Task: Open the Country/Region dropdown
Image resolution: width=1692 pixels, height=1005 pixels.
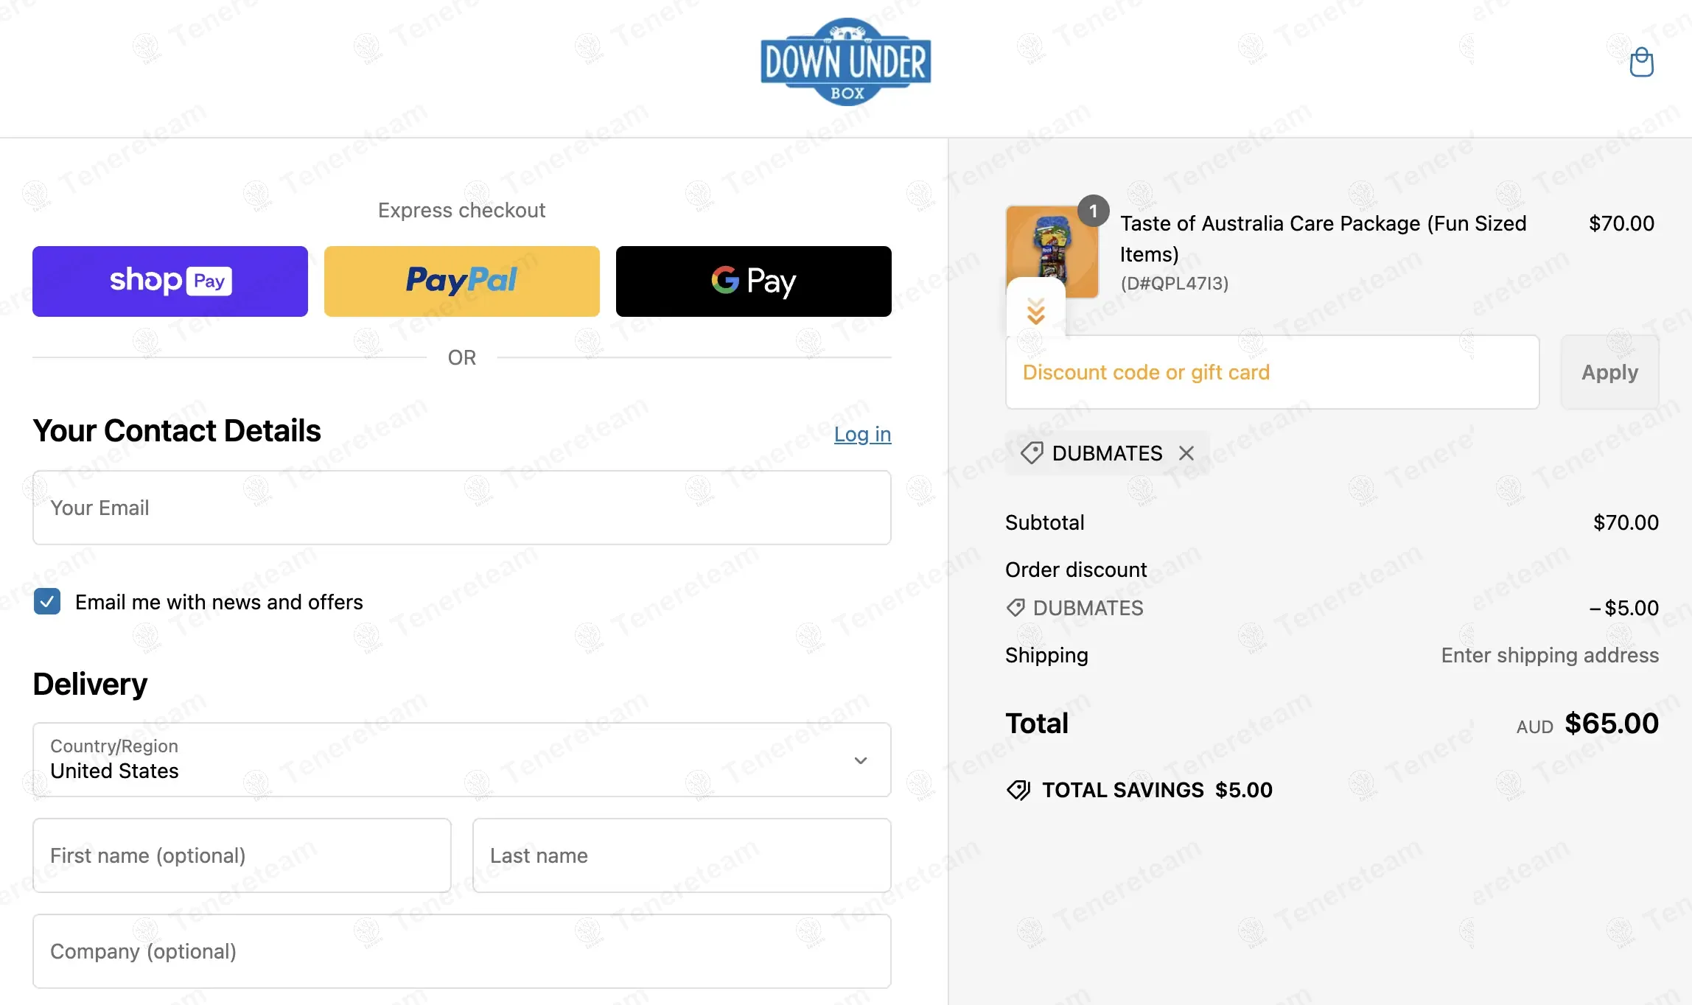Action: click(x=462, y=760)
